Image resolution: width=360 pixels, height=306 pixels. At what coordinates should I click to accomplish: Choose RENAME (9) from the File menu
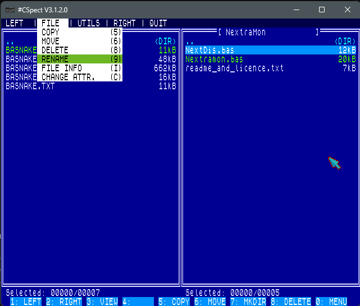[80, 59]
